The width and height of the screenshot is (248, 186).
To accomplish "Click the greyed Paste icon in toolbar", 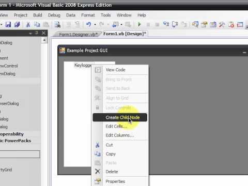I will point(46,25).
